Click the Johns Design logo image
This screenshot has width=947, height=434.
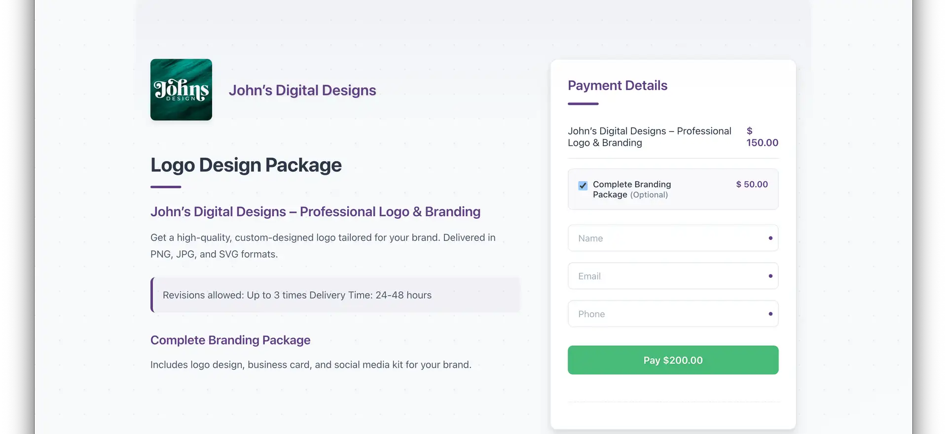(181, 90)
